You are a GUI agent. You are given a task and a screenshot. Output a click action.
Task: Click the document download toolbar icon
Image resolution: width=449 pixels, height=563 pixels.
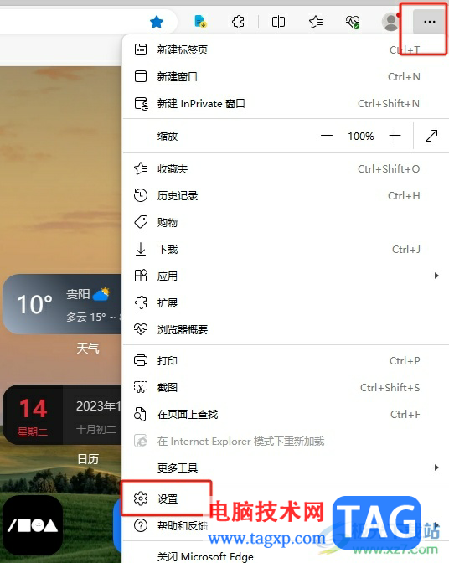click(200, 22)
